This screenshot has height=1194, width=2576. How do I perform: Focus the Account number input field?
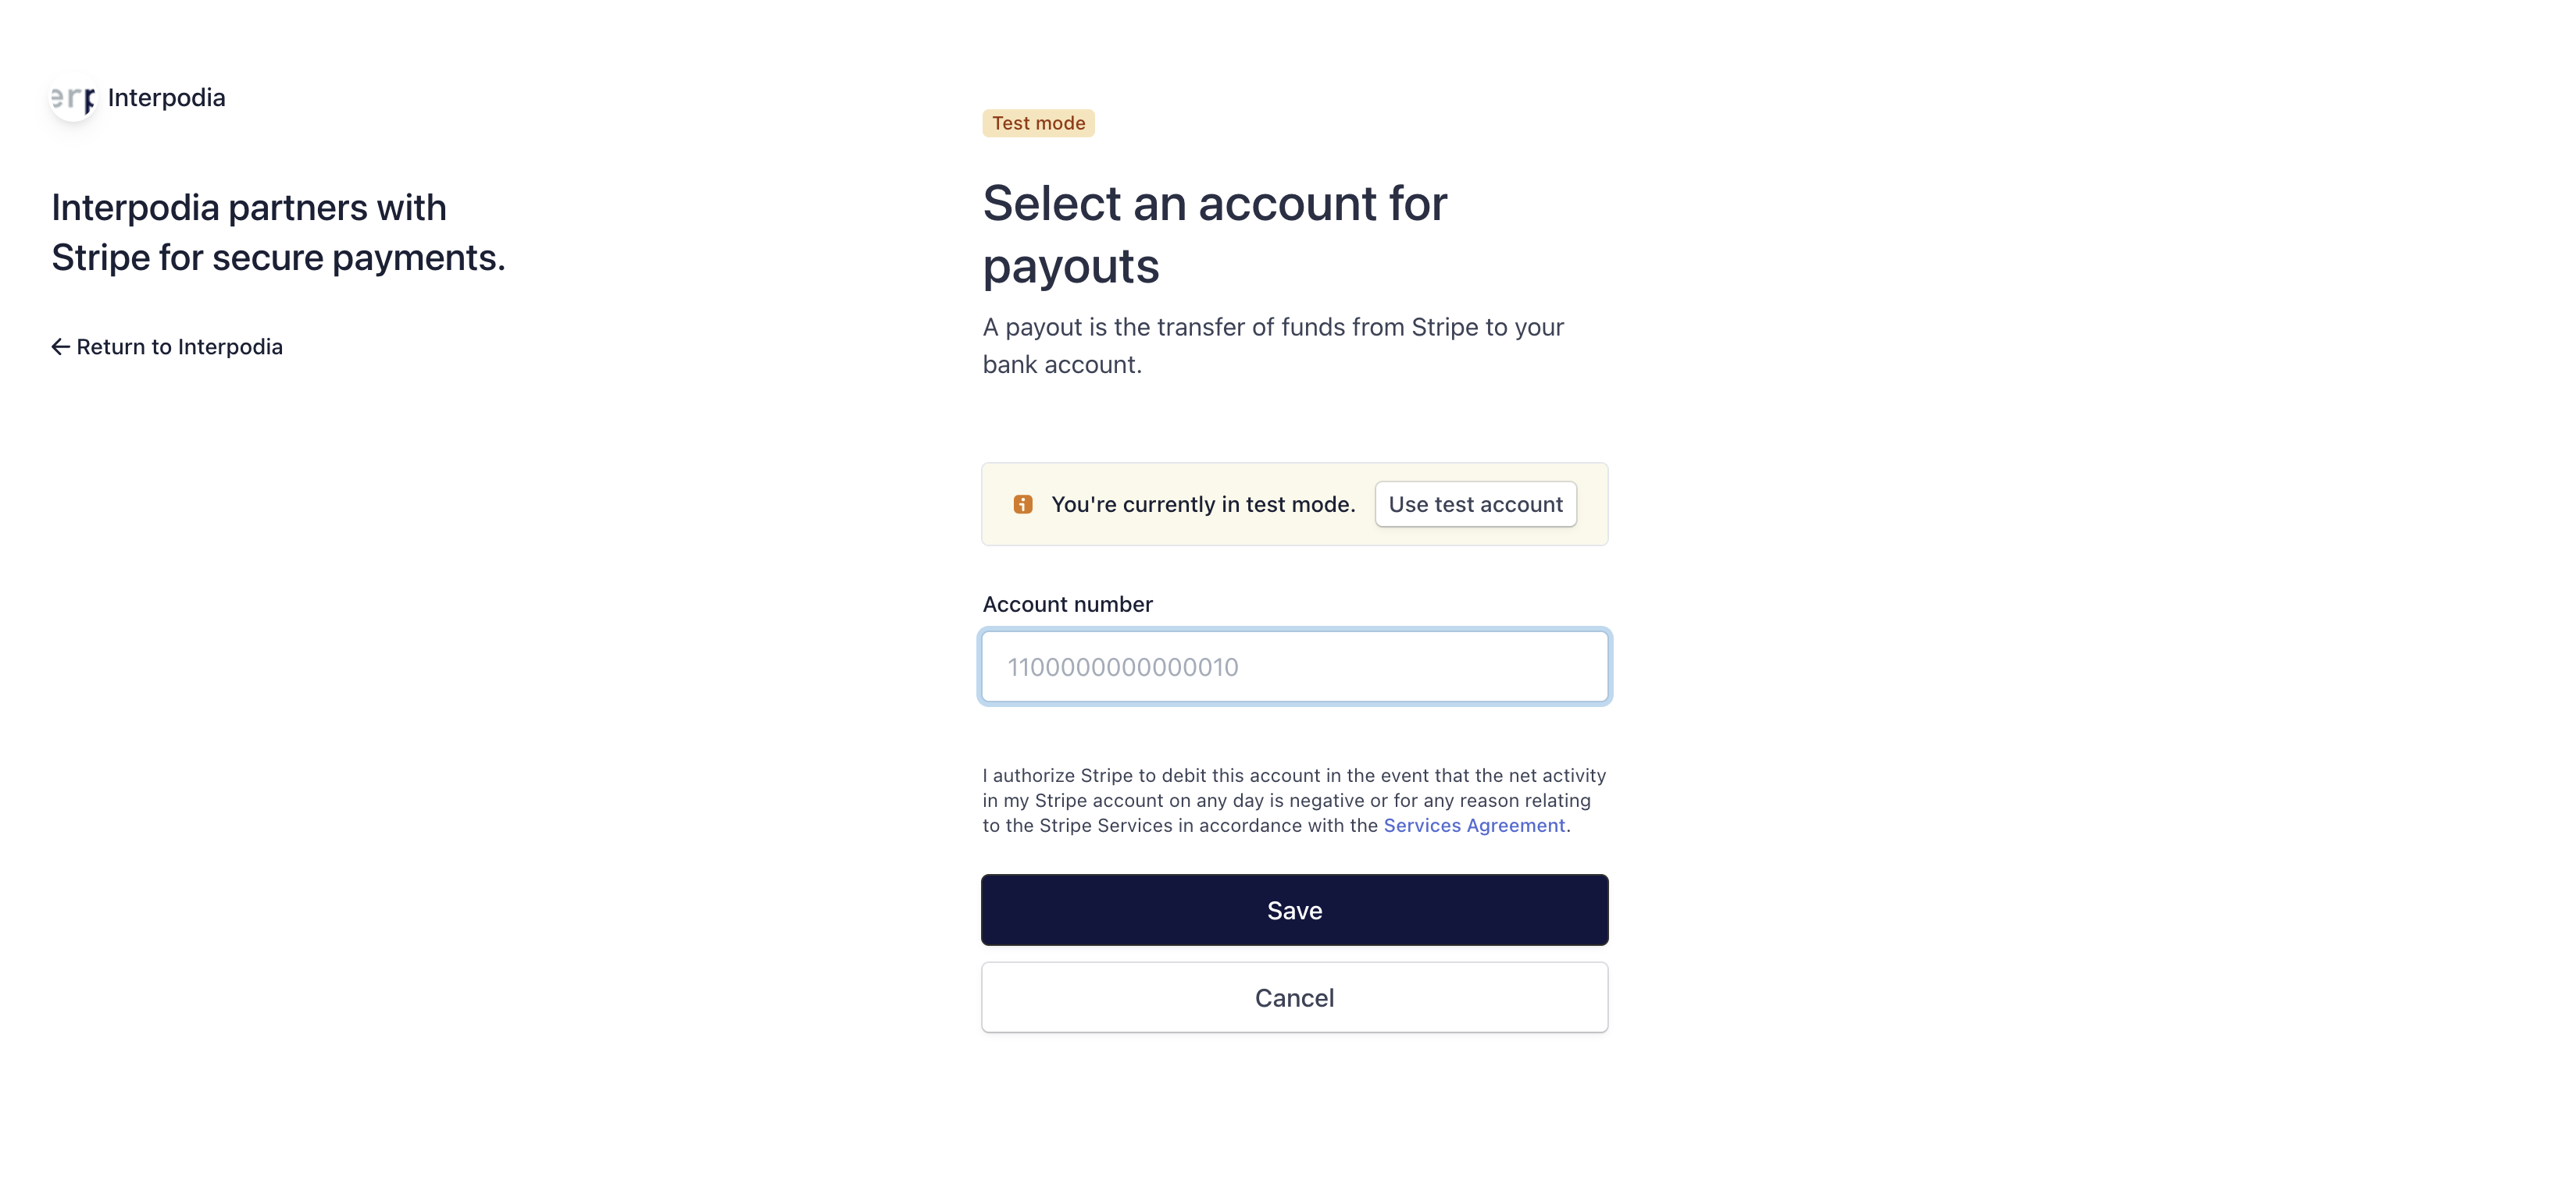click(1294, 666)
